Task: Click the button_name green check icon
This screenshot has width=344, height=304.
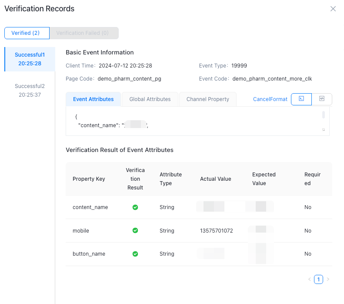Action: tap(135, 254)
